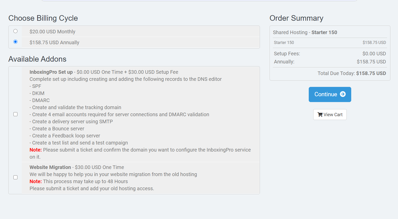Image resolution: width=398 pixels, height=219 pixels.
Task: Click the Available Addons heading
Action: (37, 59)
